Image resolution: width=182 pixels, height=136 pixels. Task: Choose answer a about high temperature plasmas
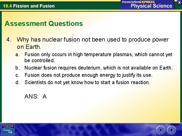tap(94, 57)
